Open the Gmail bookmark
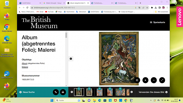The width and height of the screenshot is (183, 103). tap(40, 12)
